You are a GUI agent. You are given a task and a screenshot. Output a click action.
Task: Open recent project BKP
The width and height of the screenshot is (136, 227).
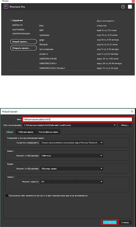coord(41,30)
